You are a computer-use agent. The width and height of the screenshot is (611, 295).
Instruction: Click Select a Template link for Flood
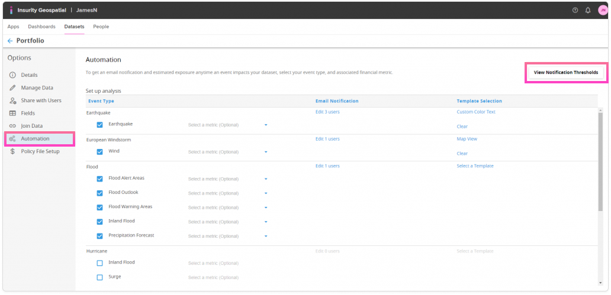475,166
